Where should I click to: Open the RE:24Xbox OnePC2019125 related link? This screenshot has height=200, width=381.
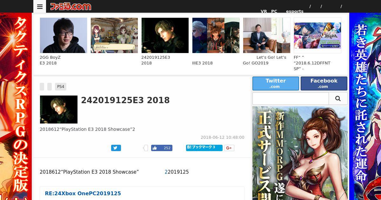[x=83, y=193]
